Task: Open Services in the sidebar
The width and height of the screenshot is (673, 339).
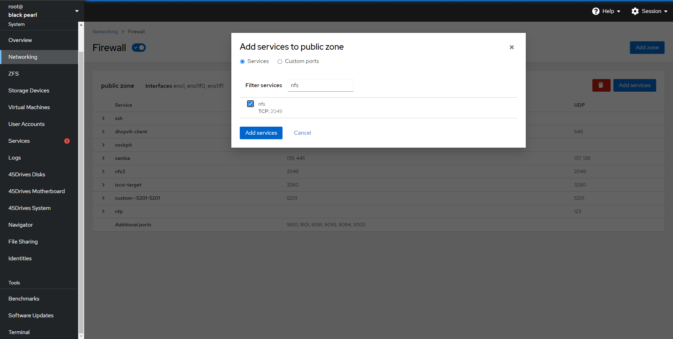Action: pos(39,141)
